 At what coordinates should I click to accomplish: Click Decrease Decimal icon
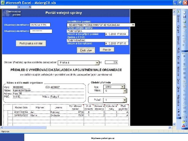184,103
